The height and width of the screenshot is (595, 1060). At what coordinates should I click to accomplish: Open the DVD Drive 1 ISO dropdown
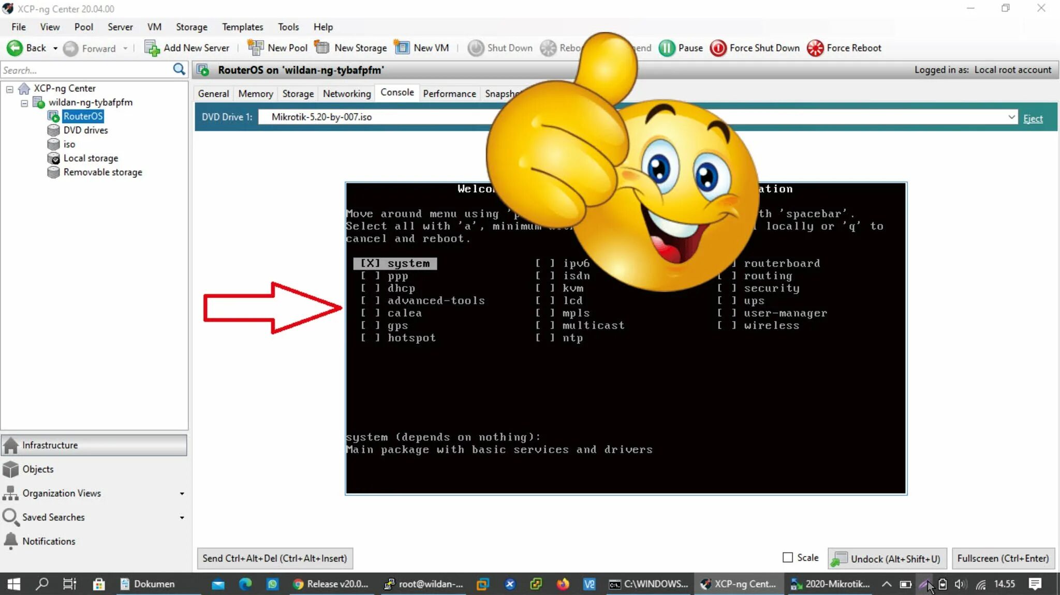point(1011,117)
